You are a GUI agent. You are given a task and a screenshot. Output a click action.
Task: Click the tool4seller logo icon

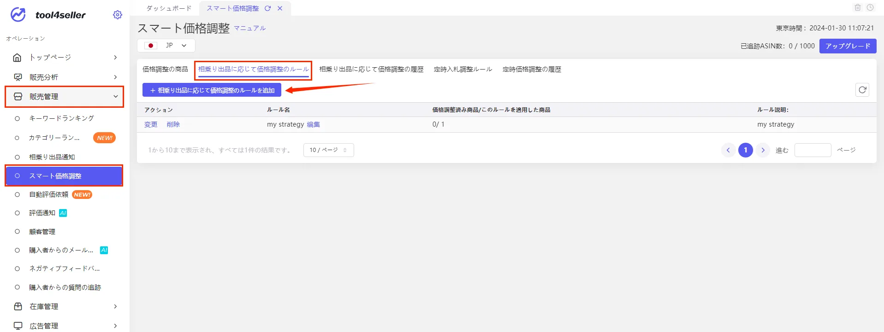pyautogui.click(x=18, y=15)
